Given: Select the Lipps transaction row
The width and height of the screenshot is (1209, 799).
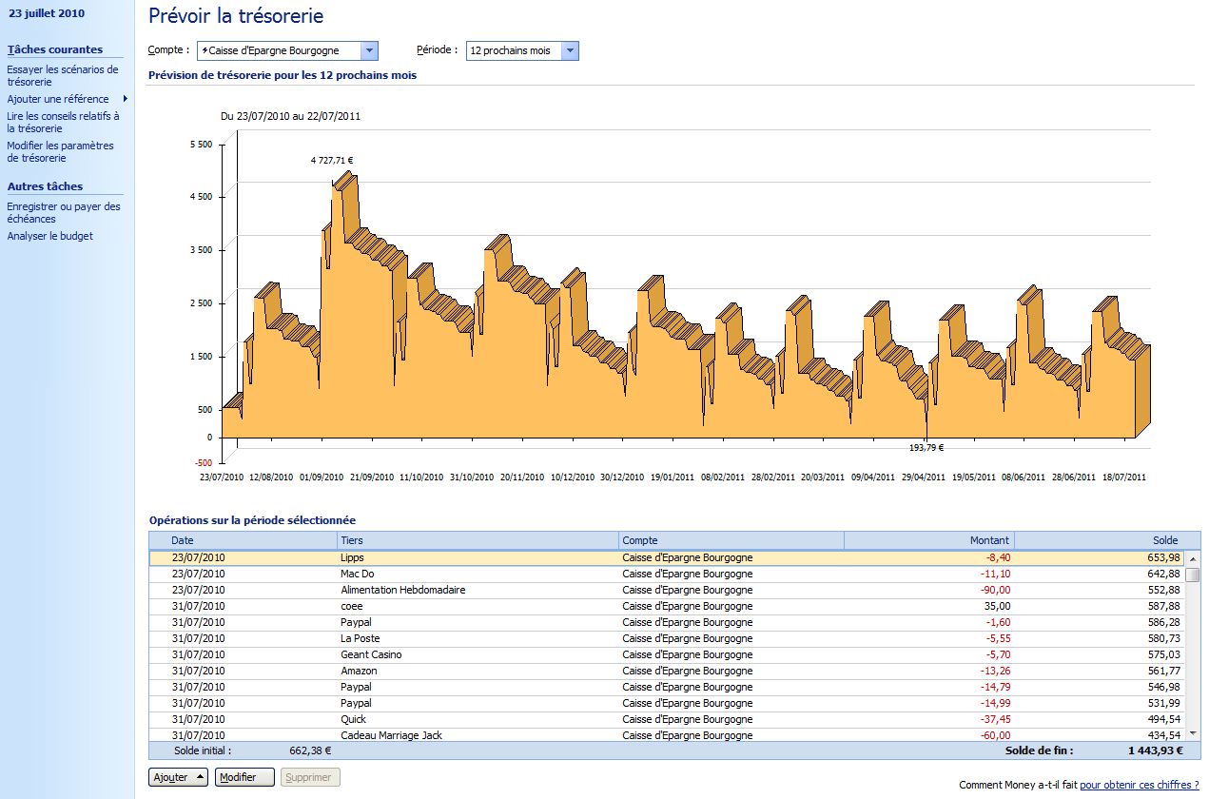Looking at the screenshot, I should [667, 557].
